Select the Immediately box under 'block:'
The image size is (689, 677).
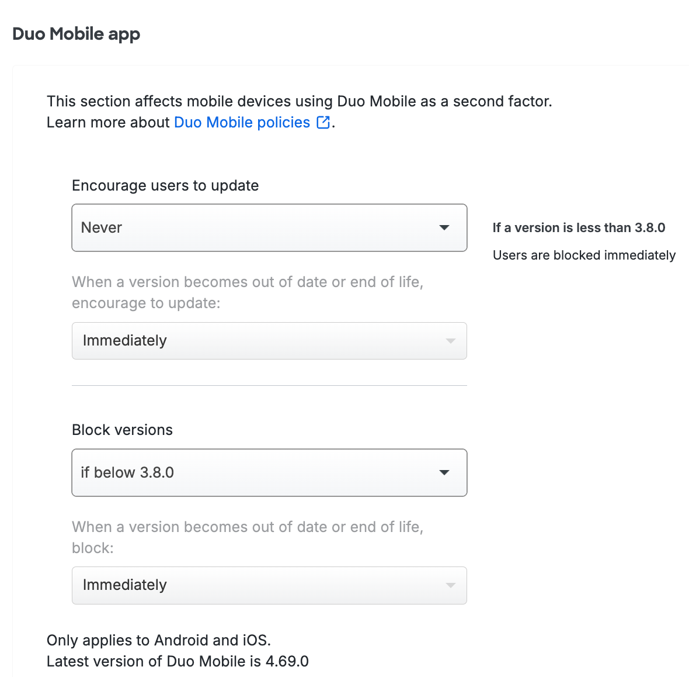269,585
